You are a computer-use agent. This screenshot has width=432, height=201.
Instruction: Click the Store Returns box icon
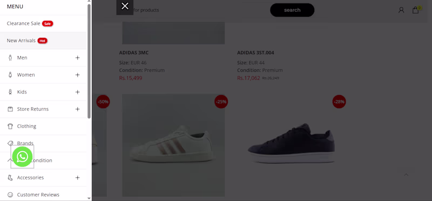[10, 109]
